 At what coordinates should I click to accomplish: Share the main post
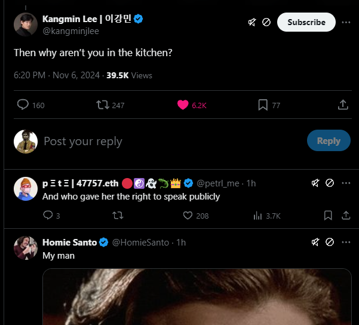[343, 105]
